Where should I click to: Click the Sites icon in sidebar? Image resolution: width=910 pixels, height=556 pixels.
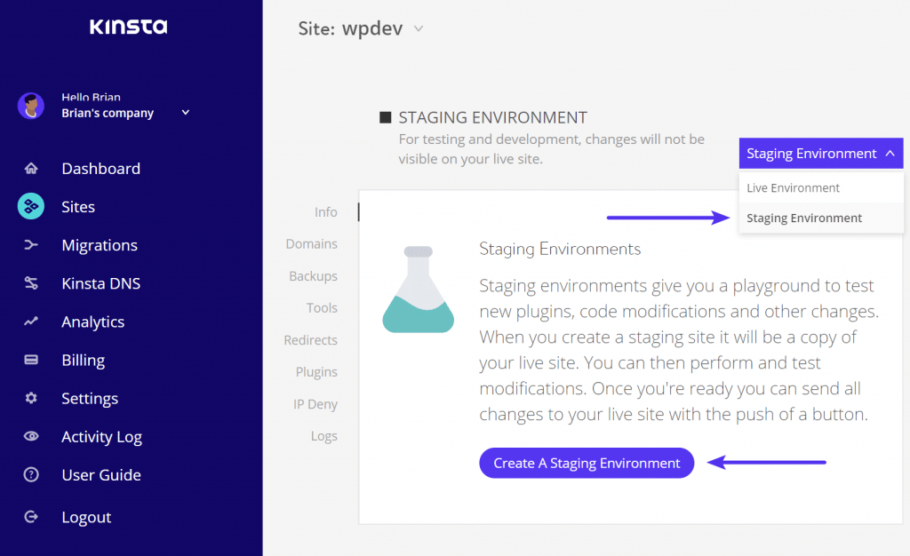coord(31,206)
